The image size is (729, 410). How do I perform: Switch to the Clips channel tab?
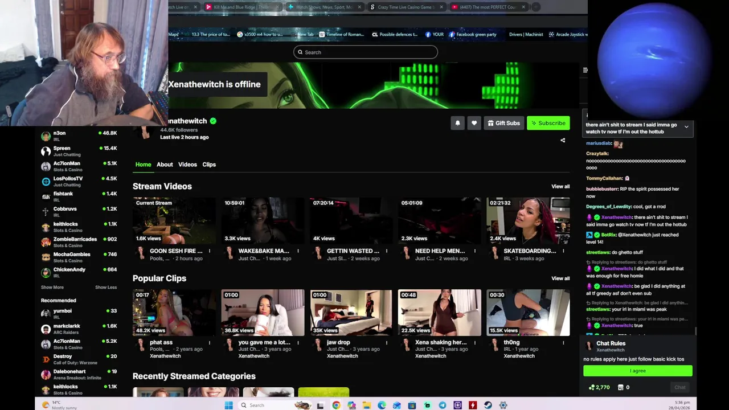(x=209, y=165)
